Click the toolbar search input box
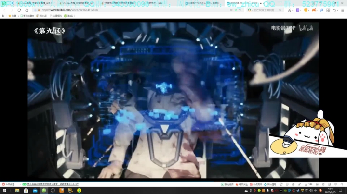Viewport: 347px width, 194px height. coord(266,10)
